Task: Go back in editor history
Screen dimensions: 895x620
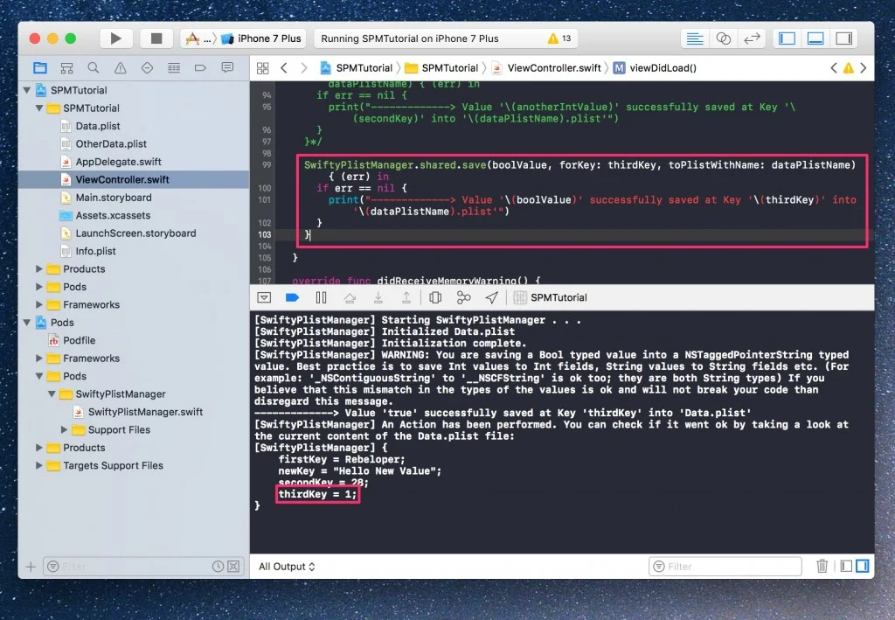Action: click(x=284, y=68)
